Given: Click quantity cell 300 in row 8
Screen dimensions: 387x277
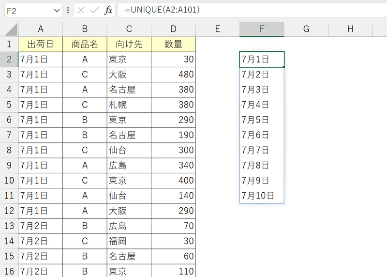Looking at the screenshot, I should pyautogui.click(x=173, y=150).
